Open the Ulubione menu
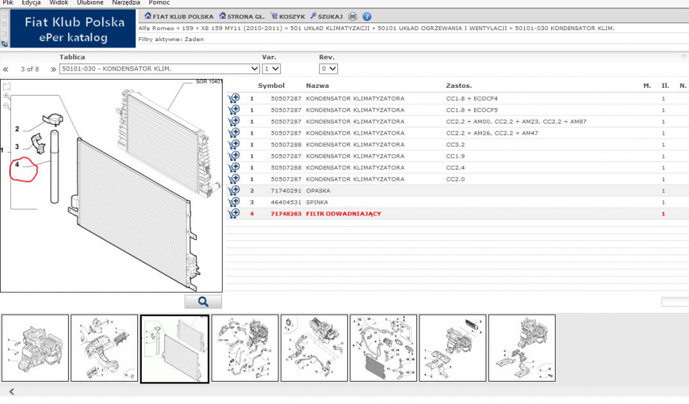The height and width of the screenshot is (404, 689). [90, 3]
